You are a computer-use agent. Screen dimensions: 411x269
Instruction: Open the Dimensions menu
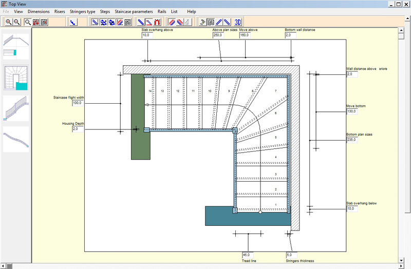click(39, 11)
